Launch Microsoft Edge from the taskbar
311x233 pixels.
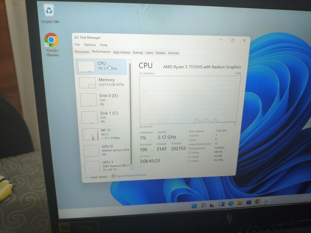(231, 203)
